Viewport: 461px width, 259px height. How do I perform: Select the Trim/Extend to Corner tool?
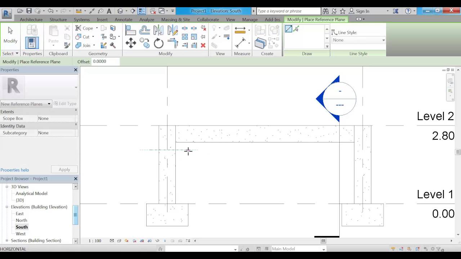click(173, 44)
